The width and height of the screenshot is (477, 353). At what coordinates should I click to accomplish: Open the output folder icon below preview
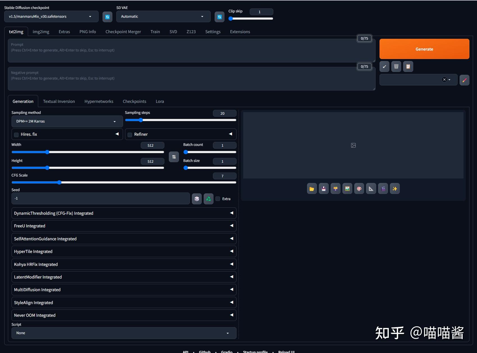point(312,189)
